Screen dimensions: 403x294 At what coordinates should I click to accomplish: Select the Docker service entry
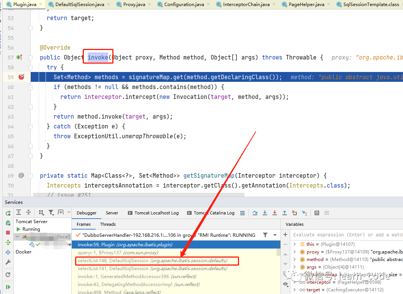point(24,252)
